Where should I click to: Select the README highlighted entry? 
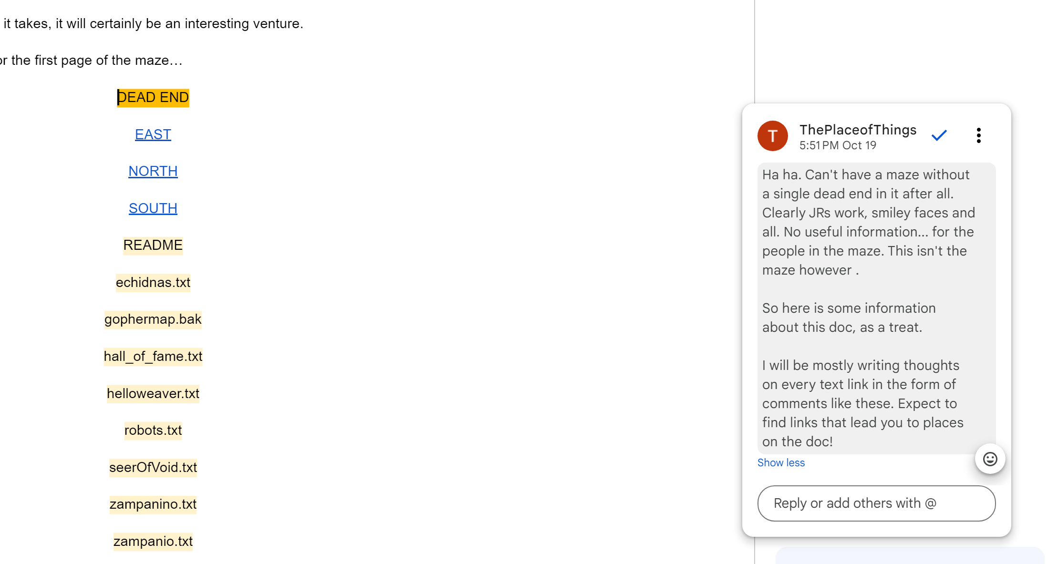tap(153, 245)
